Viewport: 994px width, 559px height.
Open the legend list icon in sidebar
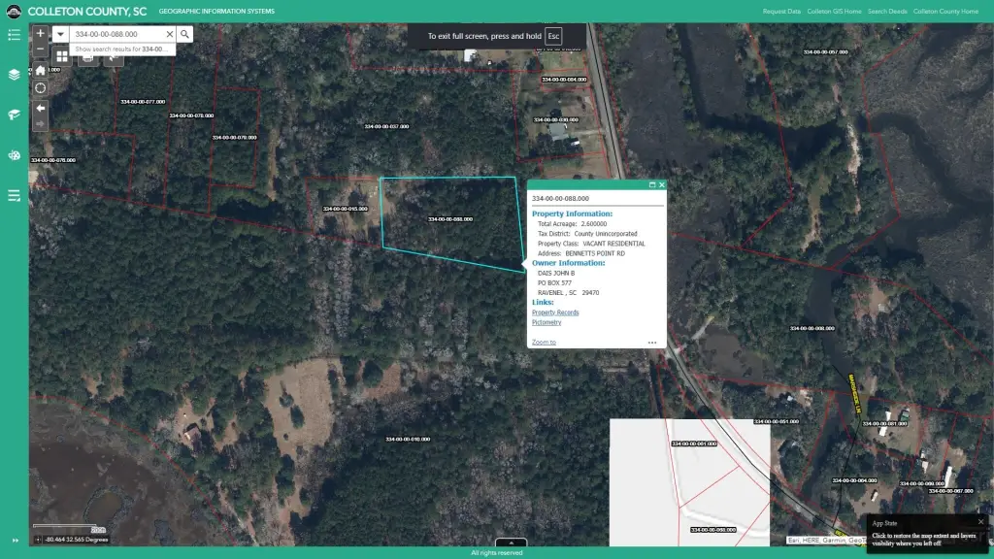pyautogui.click(x=14, y=35)
